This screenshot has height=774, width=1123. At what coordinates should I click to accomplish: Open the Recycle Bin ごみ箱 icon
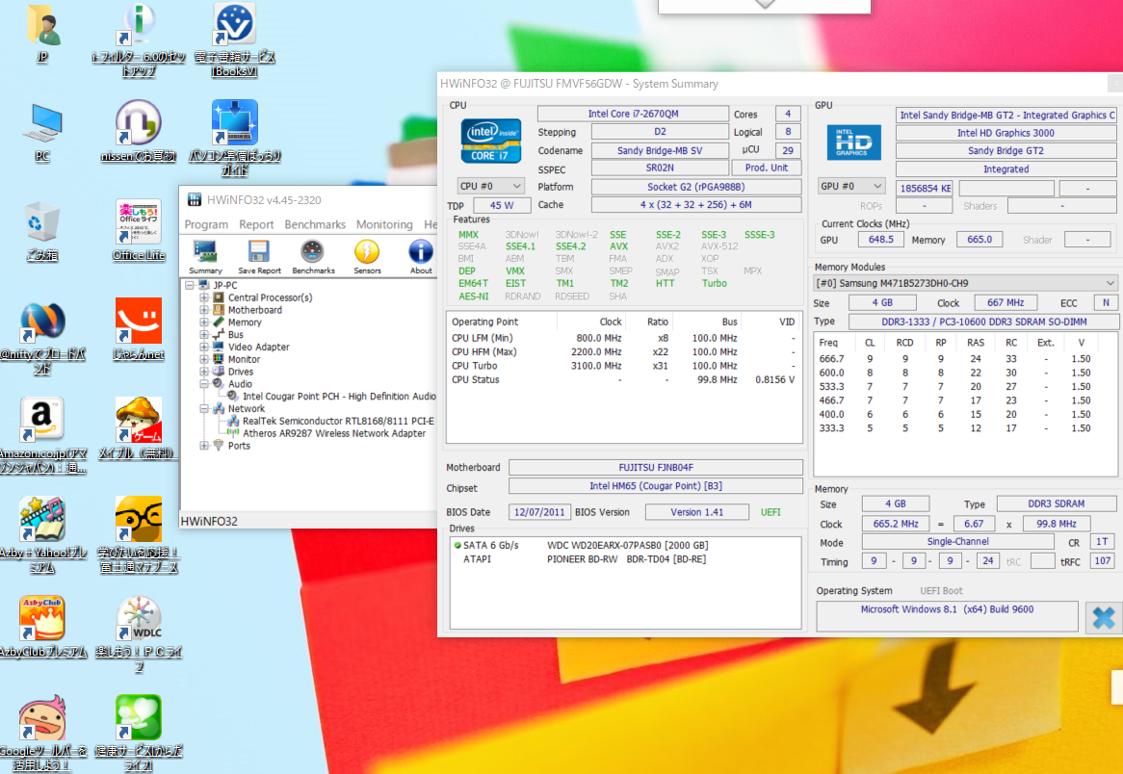tap(42, 231)
